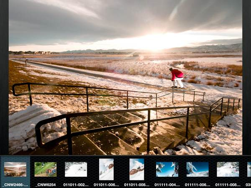Select the 011111-008 snowy slope thumbnail
Screen dimensions: 251x188
coord(228,169)
